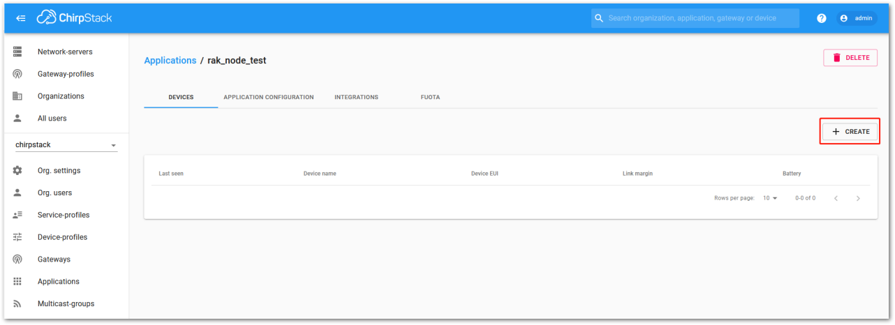Click the Device EUI column header
The width and height of the screenshot is (895, 325).
[x=485, y=174]
